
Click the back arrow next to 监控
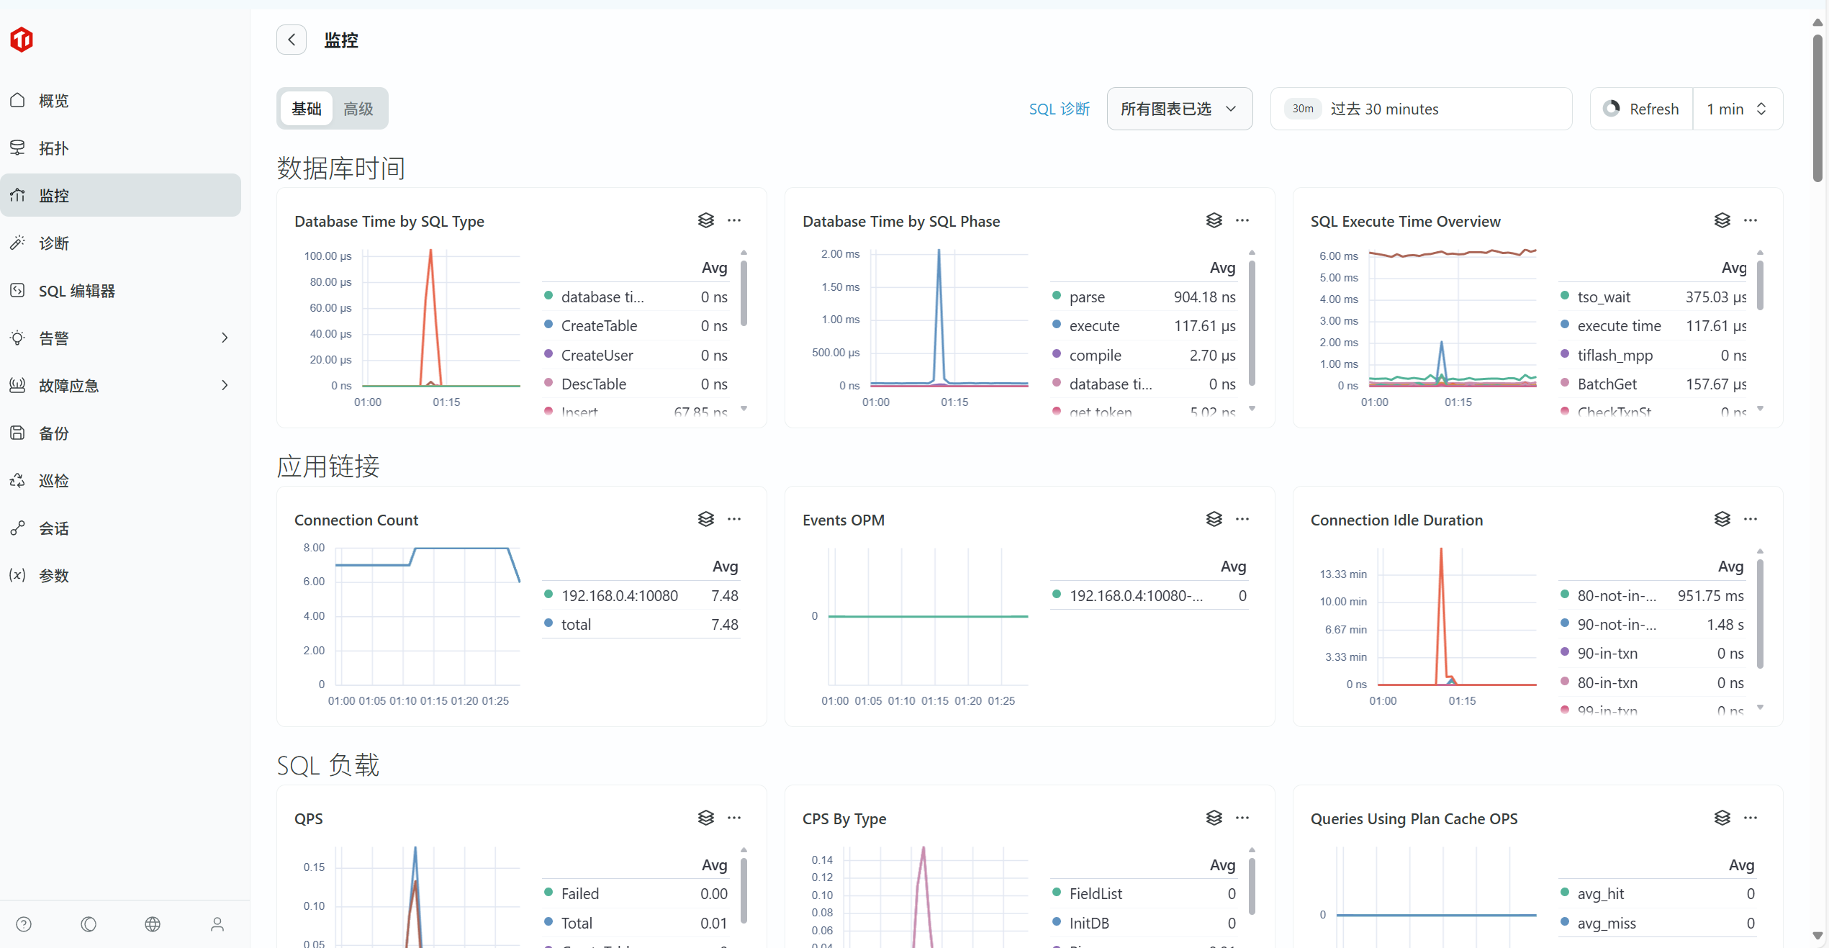click(292, 40)
